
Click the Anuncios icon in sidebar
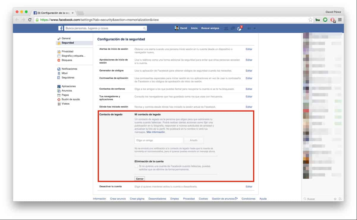59,91
